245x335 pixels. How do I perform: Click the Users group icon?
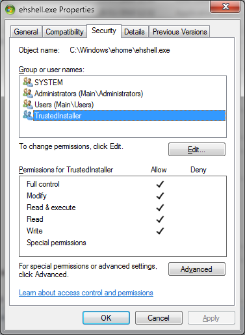[x=28, y=104]
